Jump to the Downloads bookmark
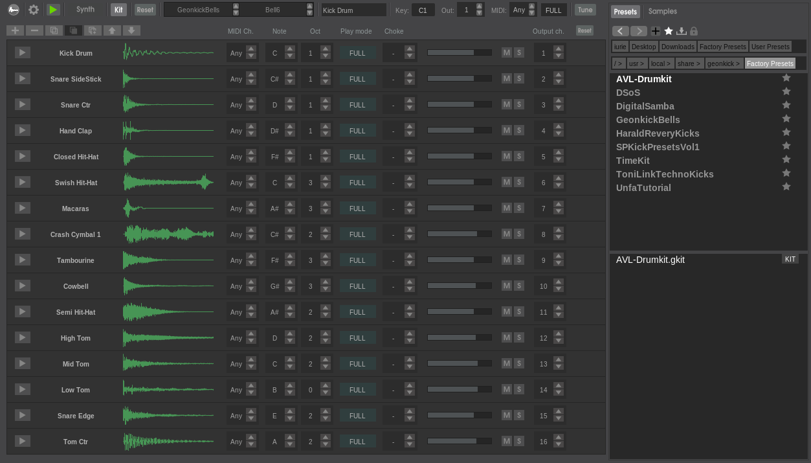811x463 pixels. [x=678, y=47]
